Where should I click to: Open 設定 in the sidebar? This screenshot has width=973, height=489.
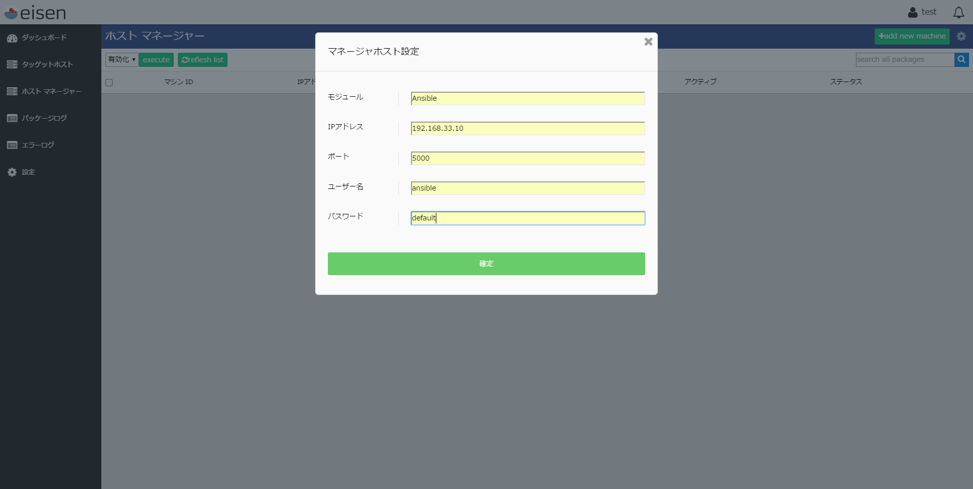click(x=28, y=172)
